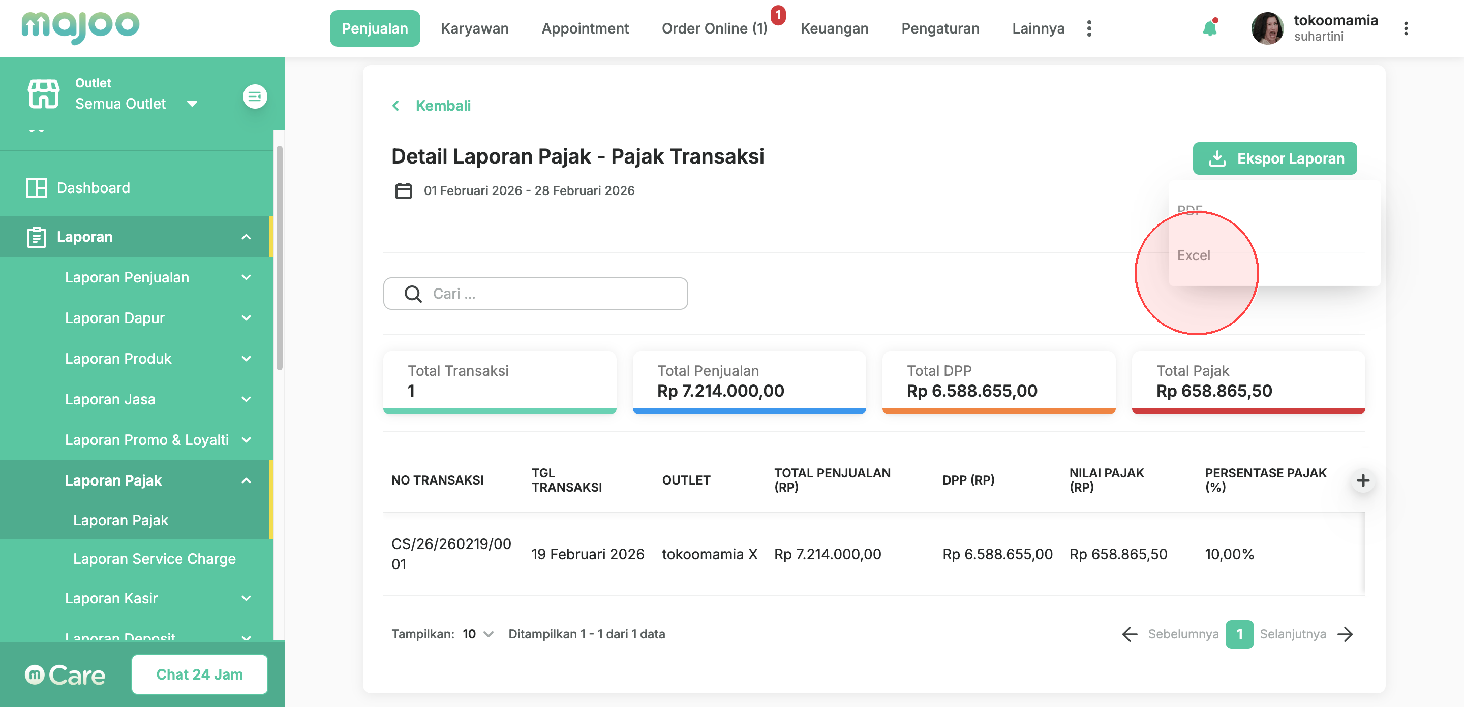Image resolution: width=1464 pixels, height=707 pixels.
Task: Click the Outlet store icon
Action: tap(43, 93)
